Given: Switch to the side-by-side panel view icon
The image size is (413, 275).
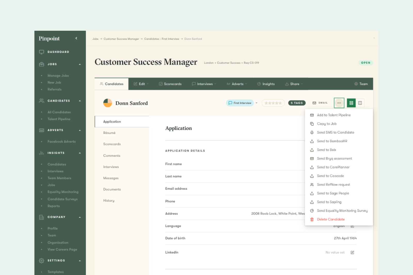Looking at the screenshot, I should tap(360, 103).
